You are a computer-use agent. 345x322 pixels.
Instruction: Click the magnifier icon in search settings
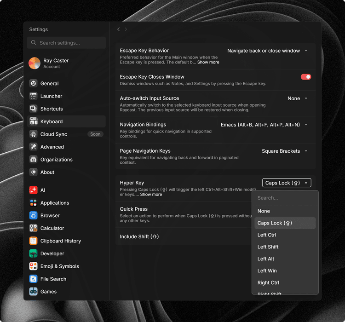pos(34,43)
